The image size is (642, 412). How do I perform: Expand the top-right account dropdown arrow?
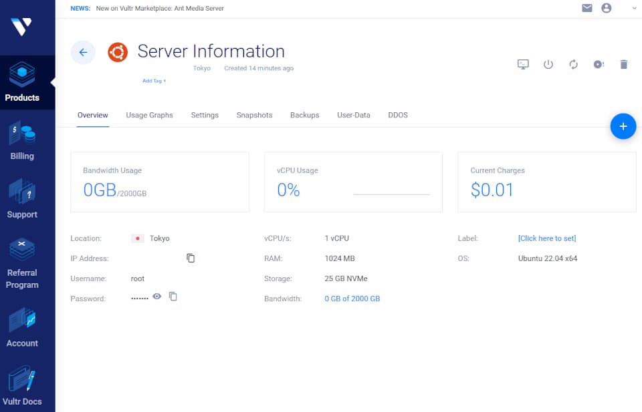coord(634,8)
